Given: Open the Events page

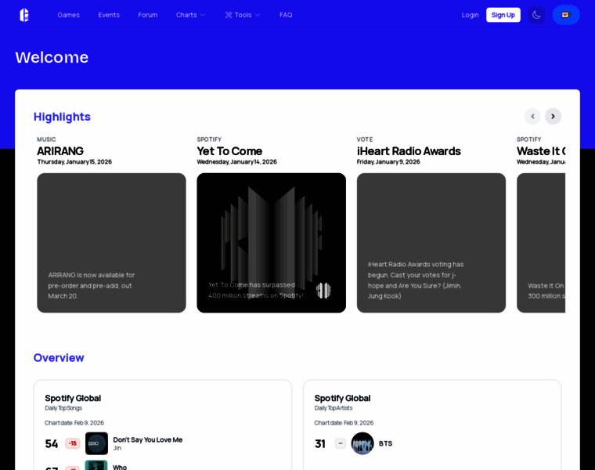Looking at the screenshot, I should [x=109, y=15].
